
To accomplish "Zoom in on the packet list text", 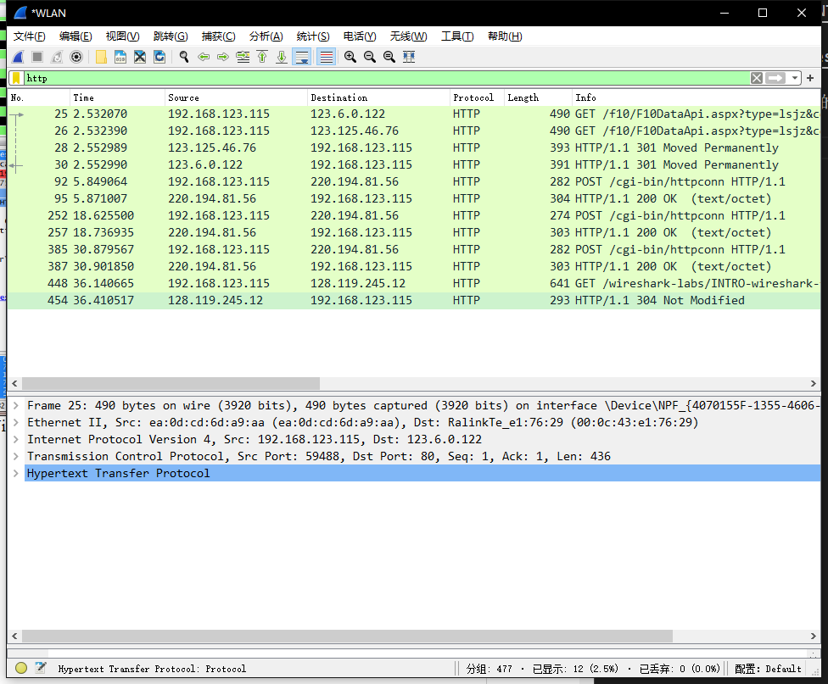I will 350,56.
